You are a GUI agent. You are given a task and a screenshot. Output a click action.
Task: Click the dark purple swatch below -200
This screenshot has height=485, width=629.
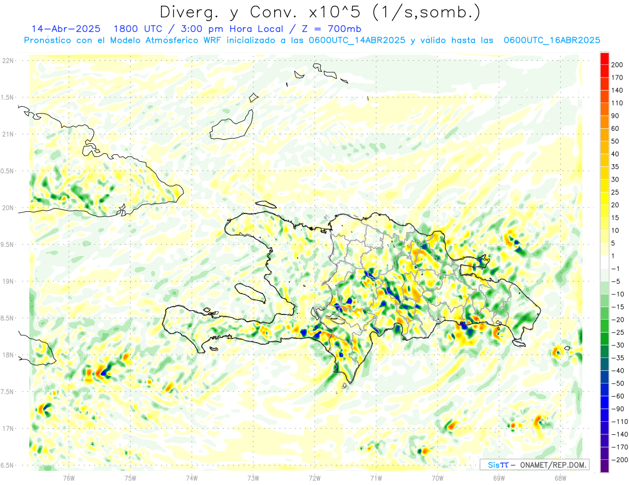pyautogui.click(x=604, y=466)
